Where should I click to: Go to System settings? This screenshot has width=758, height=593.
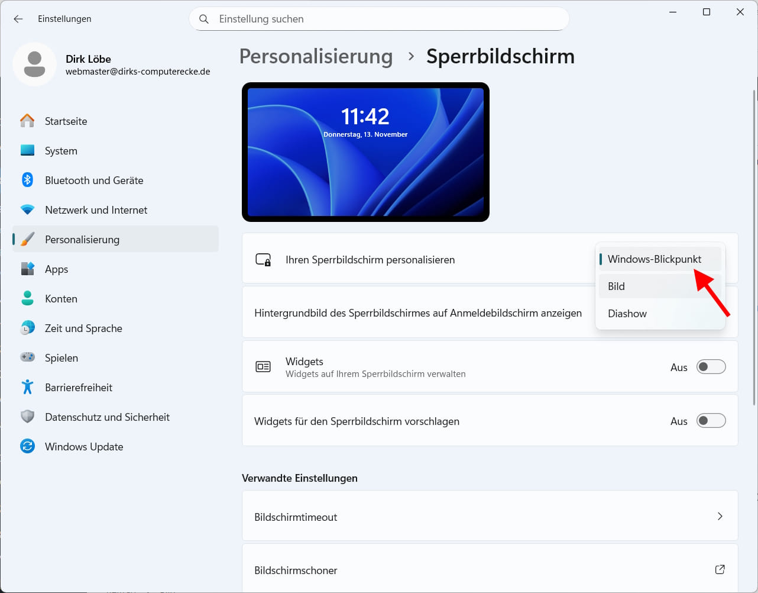pos(115,150)
